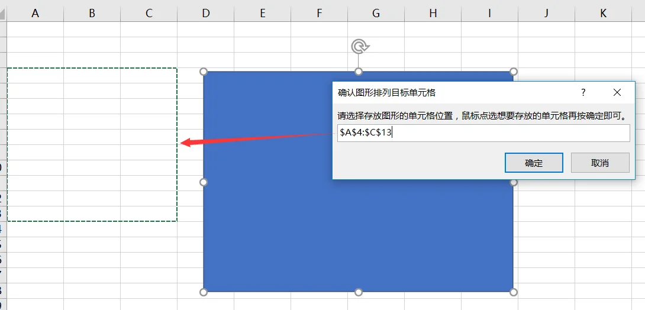Select column G header

tap(376, 13)
